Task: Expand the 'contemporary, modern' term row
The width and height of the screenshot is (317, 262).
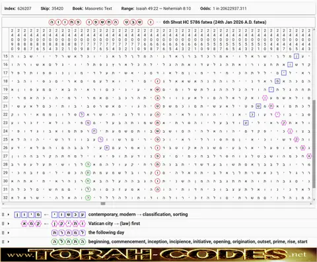Action: (9, 214)
